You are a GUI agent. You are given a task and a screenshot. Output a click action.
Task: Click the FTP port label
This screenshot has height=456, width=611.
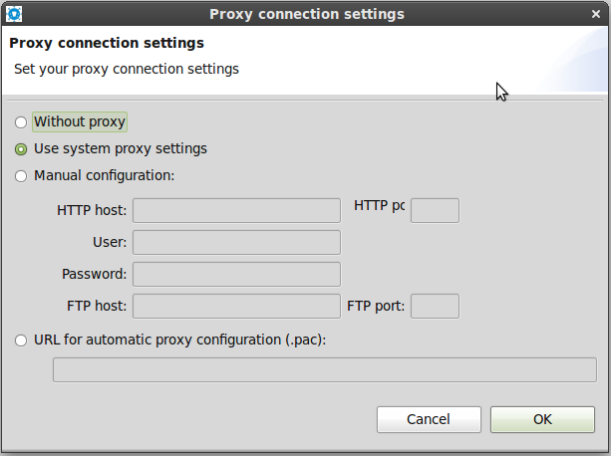pos(376,307)
